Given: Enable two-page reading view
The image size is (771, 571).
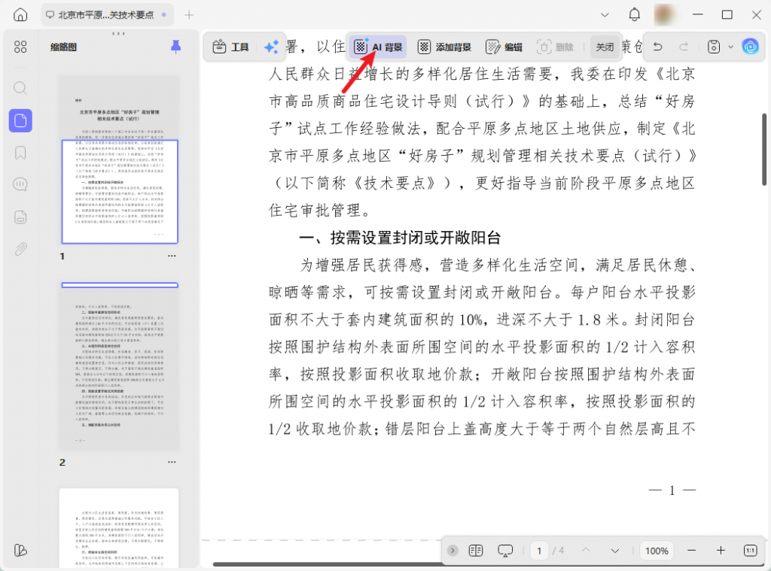Looking at the screenshot, I should tap(476, 550).
